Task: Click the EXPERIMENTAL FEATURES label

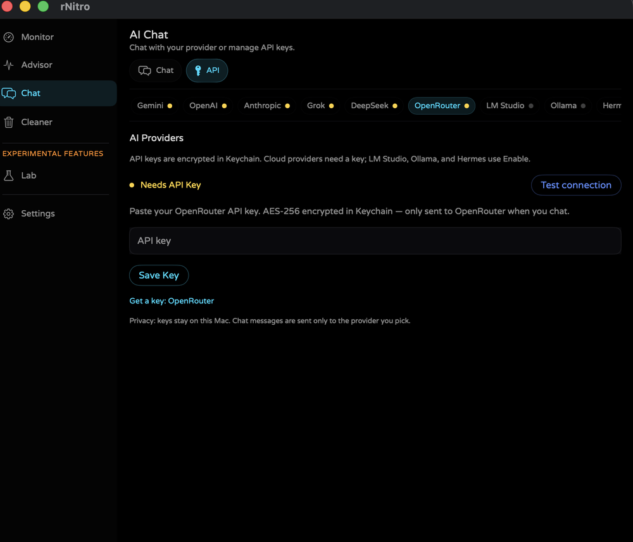Action: pyautogui.click(x=53, y=154)
